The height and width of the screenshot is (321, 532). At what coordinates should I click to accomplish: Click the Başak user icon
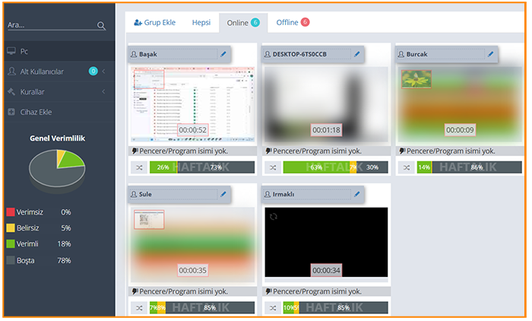[x=134, y=54]
